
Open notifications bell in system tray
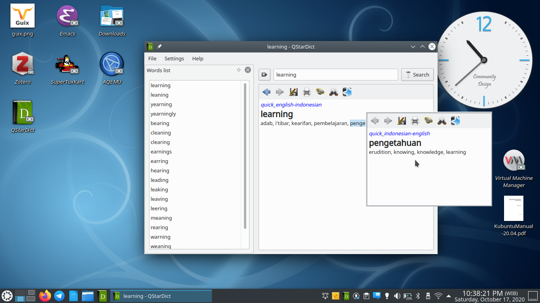point(325,296)
